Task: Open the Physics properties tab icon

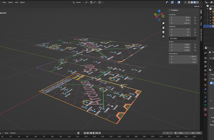Action: (205, 97)
